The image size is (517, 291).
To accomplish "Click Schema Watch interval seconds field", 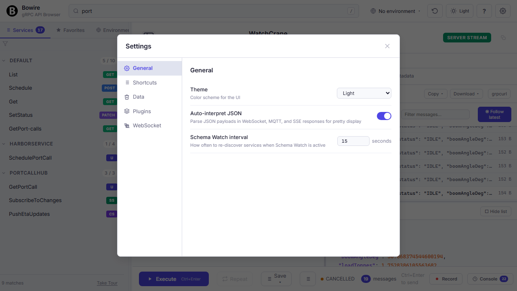I will coord(353,141).
